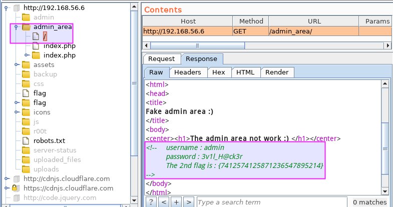Click the '+' search options button
The height and width of the screenshot is (207, 393).
[x=176, y=202]
